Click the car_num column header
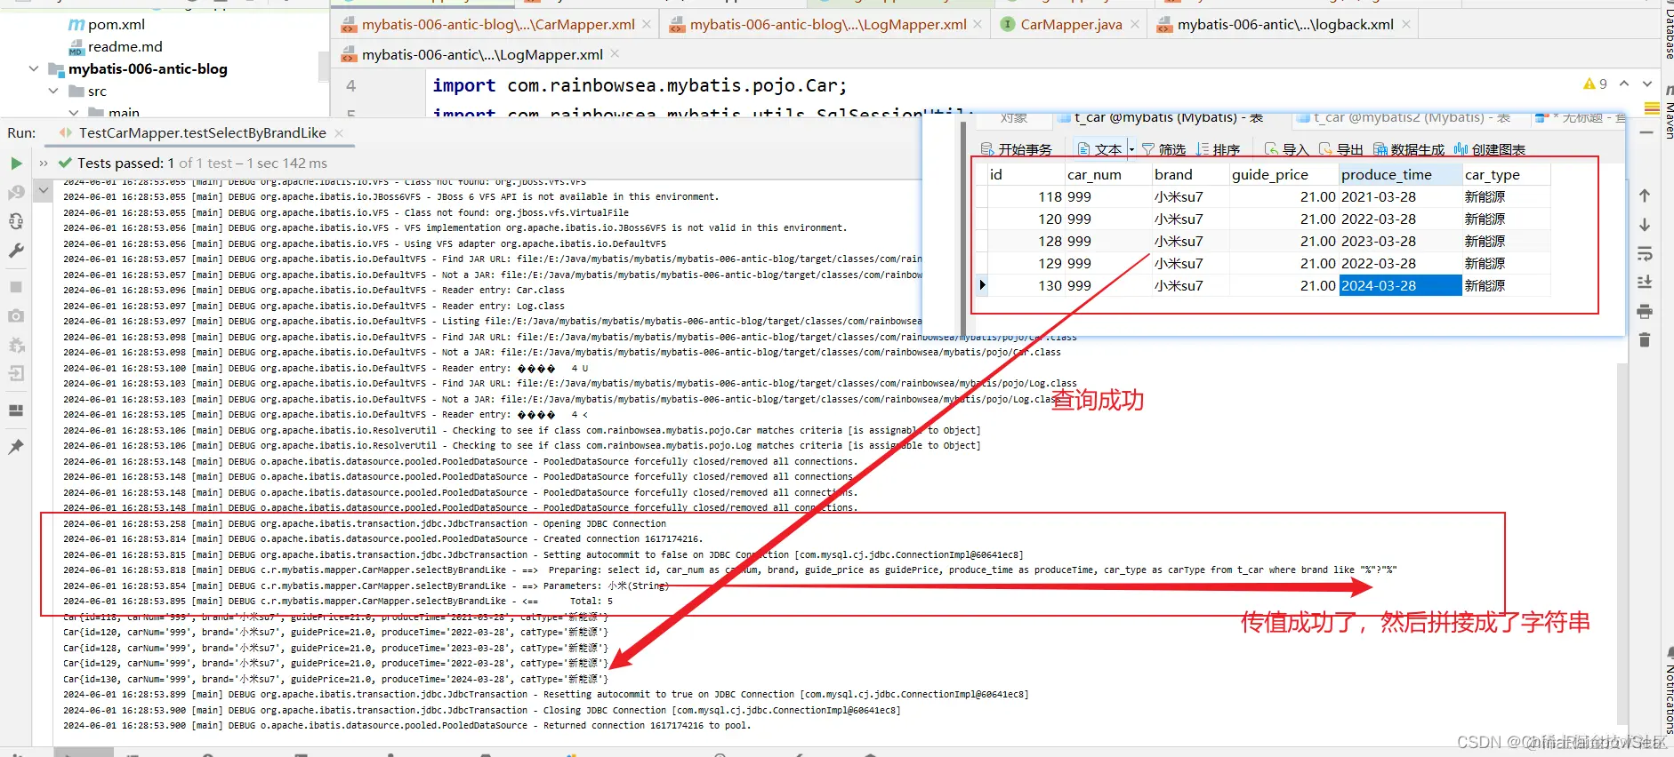This screenshot has width=1674, height=757. click(x=1107, y=174)
